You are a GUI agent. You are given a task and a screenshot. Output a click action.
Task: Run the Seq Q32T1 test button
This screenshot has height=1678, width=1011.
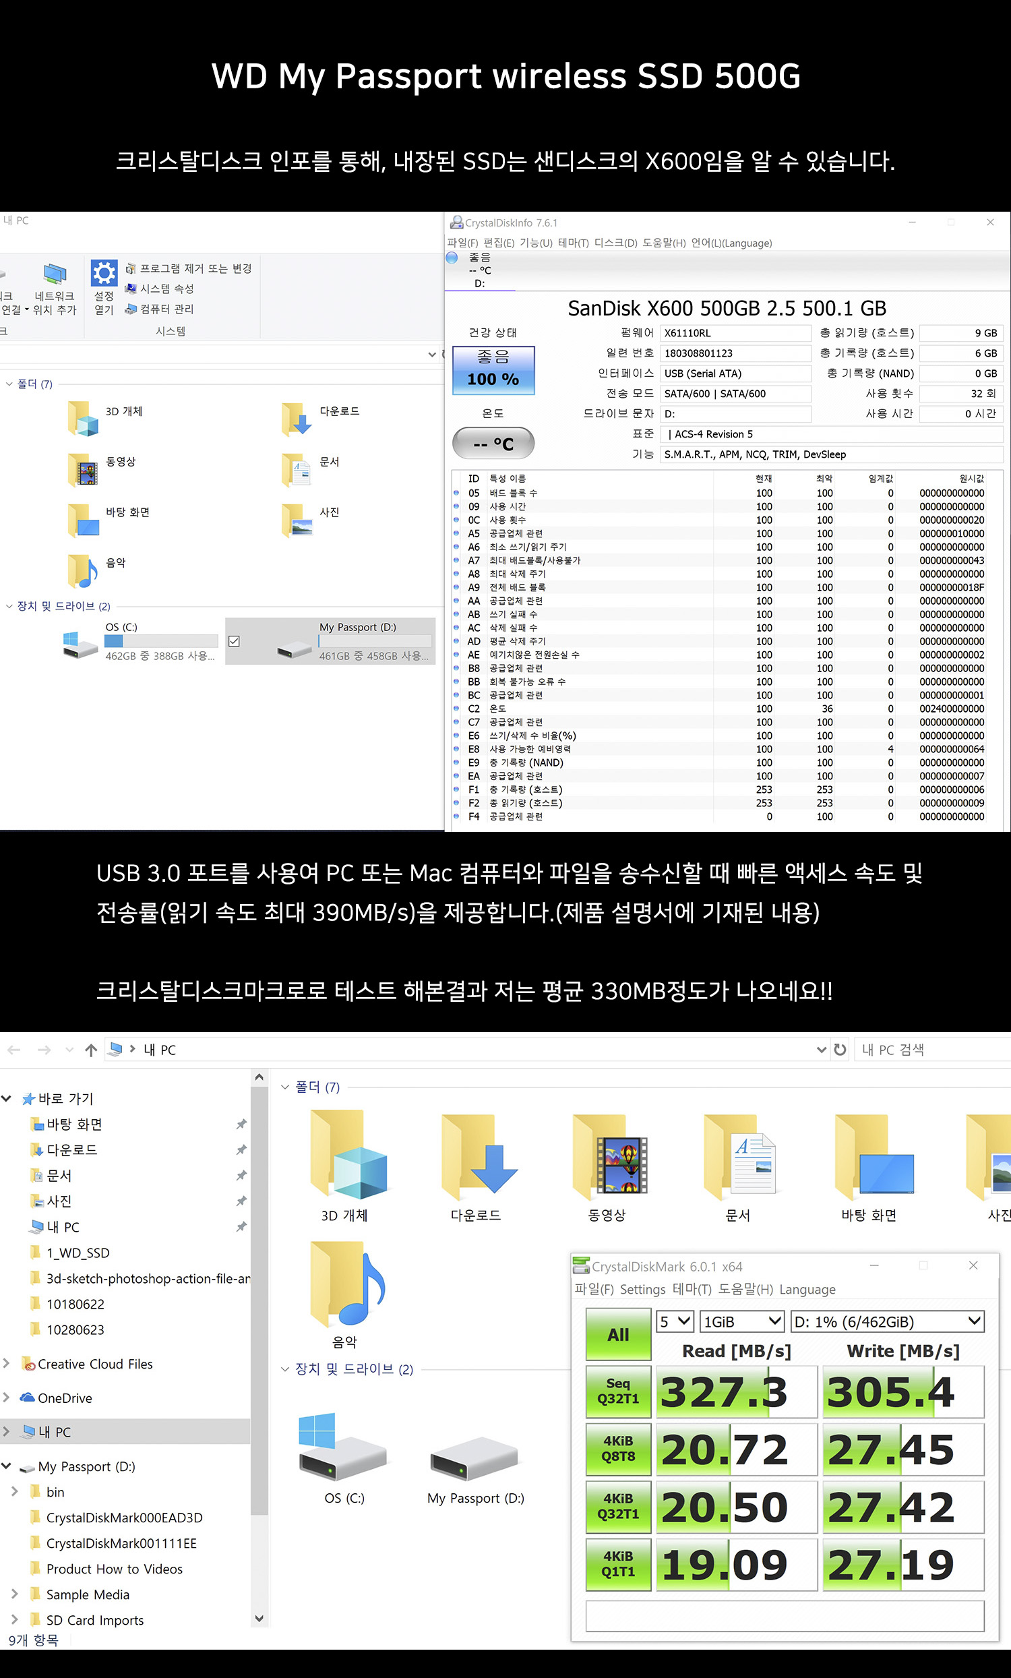[617, 1391]
